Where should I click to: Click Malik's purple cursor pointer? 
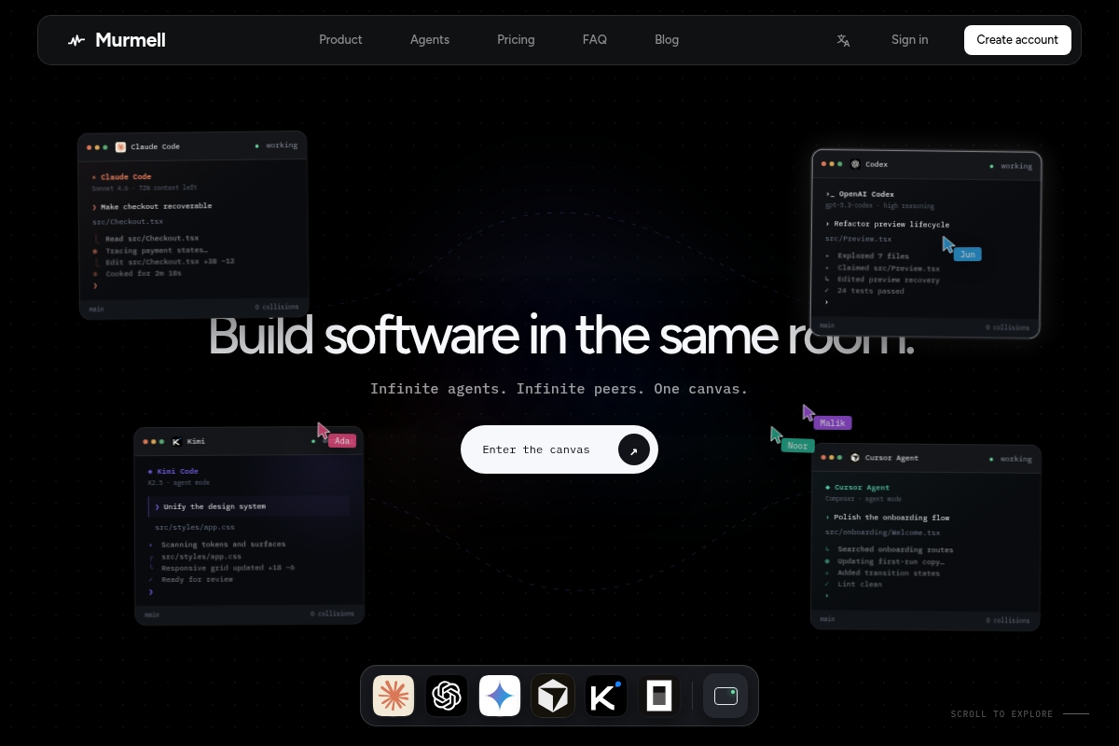(x=808, y=412)
